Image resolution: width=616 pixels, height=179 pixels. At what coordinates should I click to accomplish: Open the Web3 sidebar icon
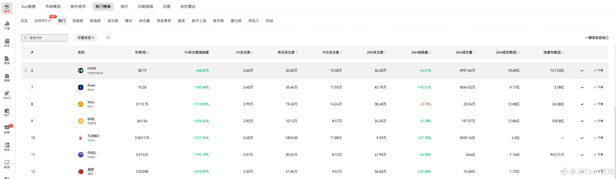pyautogui.click(x=7, y=95)
